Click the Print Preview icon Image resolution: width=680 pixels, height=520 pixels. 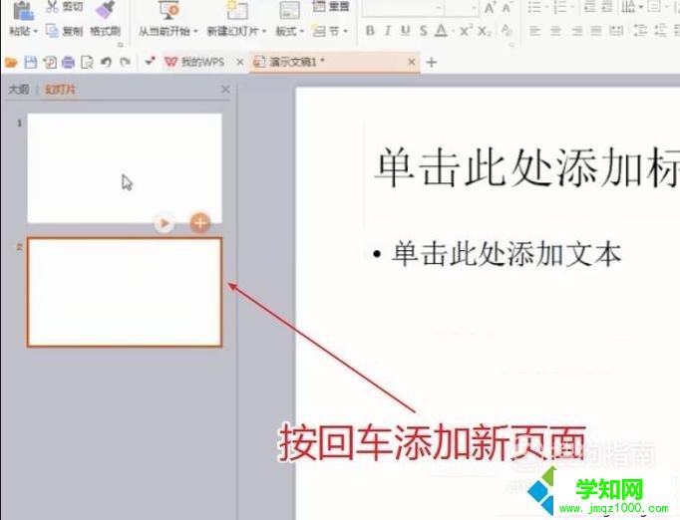point(87,63)
